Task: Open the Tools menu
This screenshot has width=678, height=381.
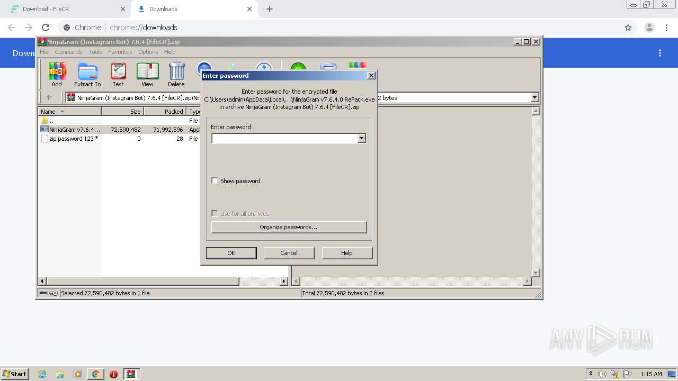Action: (x=95, y=52)
